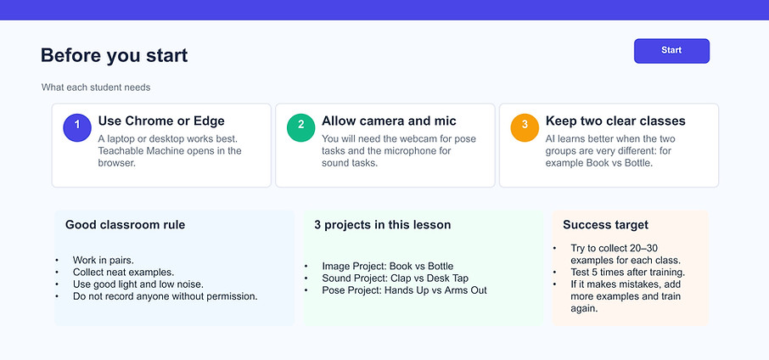The height and width of the screenshot is (360, 769).
Task: Click the "Success target" heading
Action: tap(606, 225)
